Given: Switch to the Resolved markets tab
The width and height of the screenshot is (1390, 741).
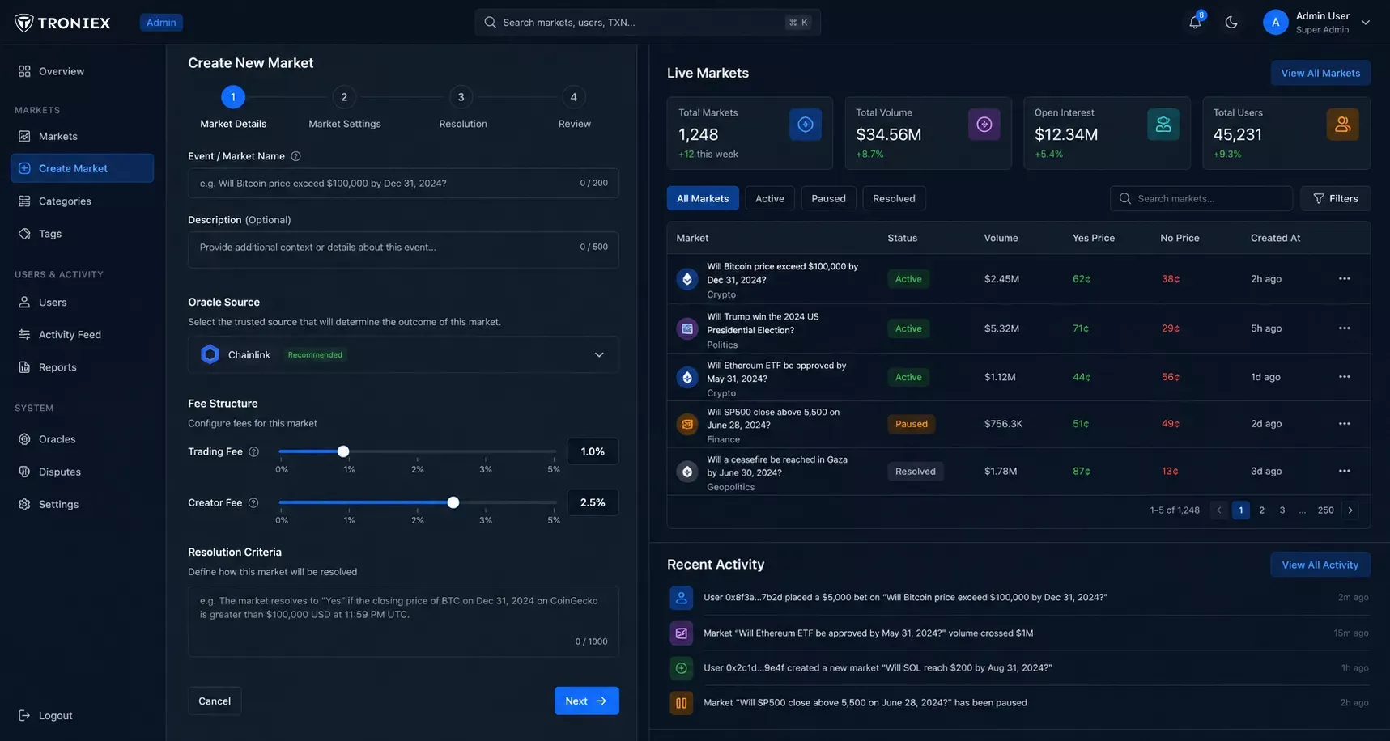Looking at the screenshot, I should click(894, 198).
